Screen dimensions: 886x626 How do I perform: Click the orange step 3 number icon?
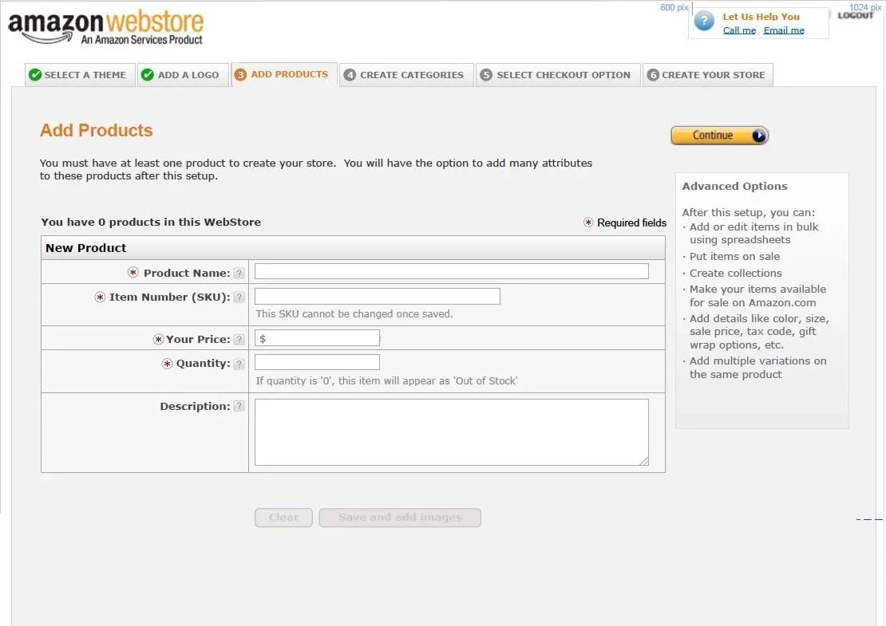point(240,74)
